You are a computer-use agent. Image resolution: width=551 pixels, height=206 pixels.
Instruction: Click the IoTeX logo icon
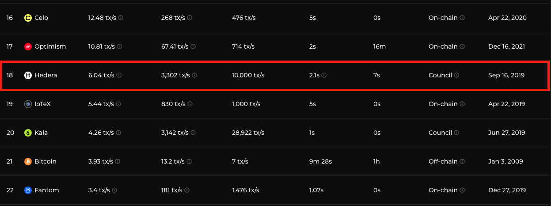(28, 104)
